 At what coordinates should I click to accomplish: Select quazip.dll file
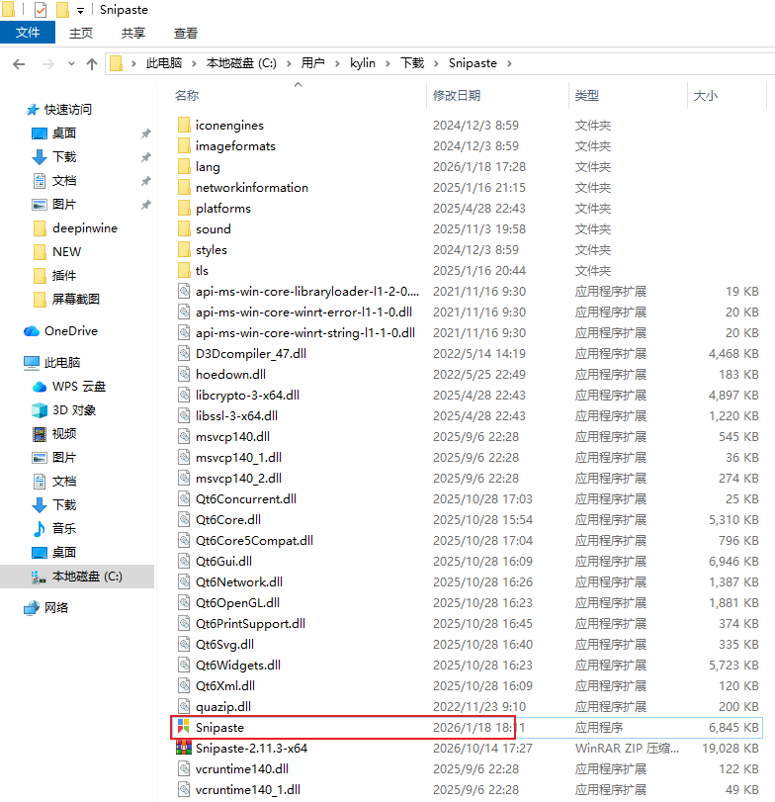tap(222, 706)
